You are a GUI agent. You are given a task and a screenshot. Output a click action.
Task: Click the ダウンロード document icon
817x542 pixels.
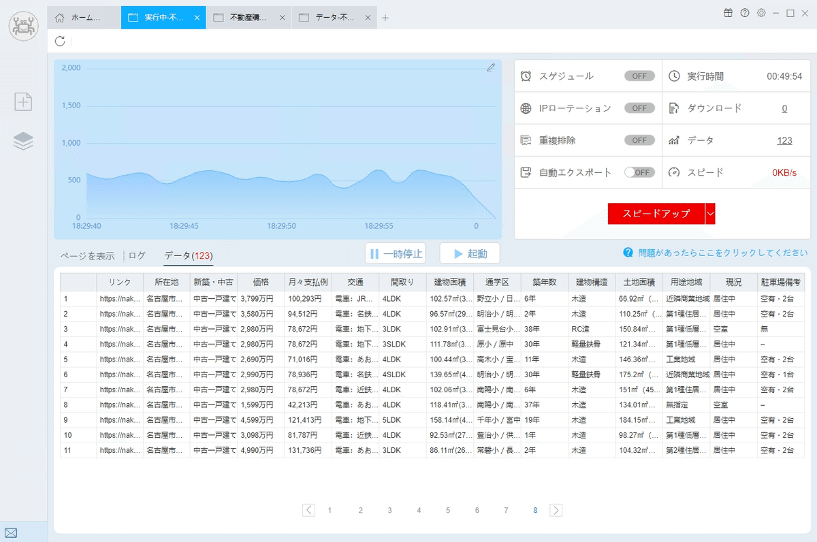[x=674, y=108]
